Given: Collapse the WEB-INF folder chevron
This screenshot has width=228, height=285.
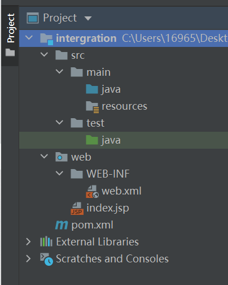Looking at the screenshot, I should [x=59, y=174].
